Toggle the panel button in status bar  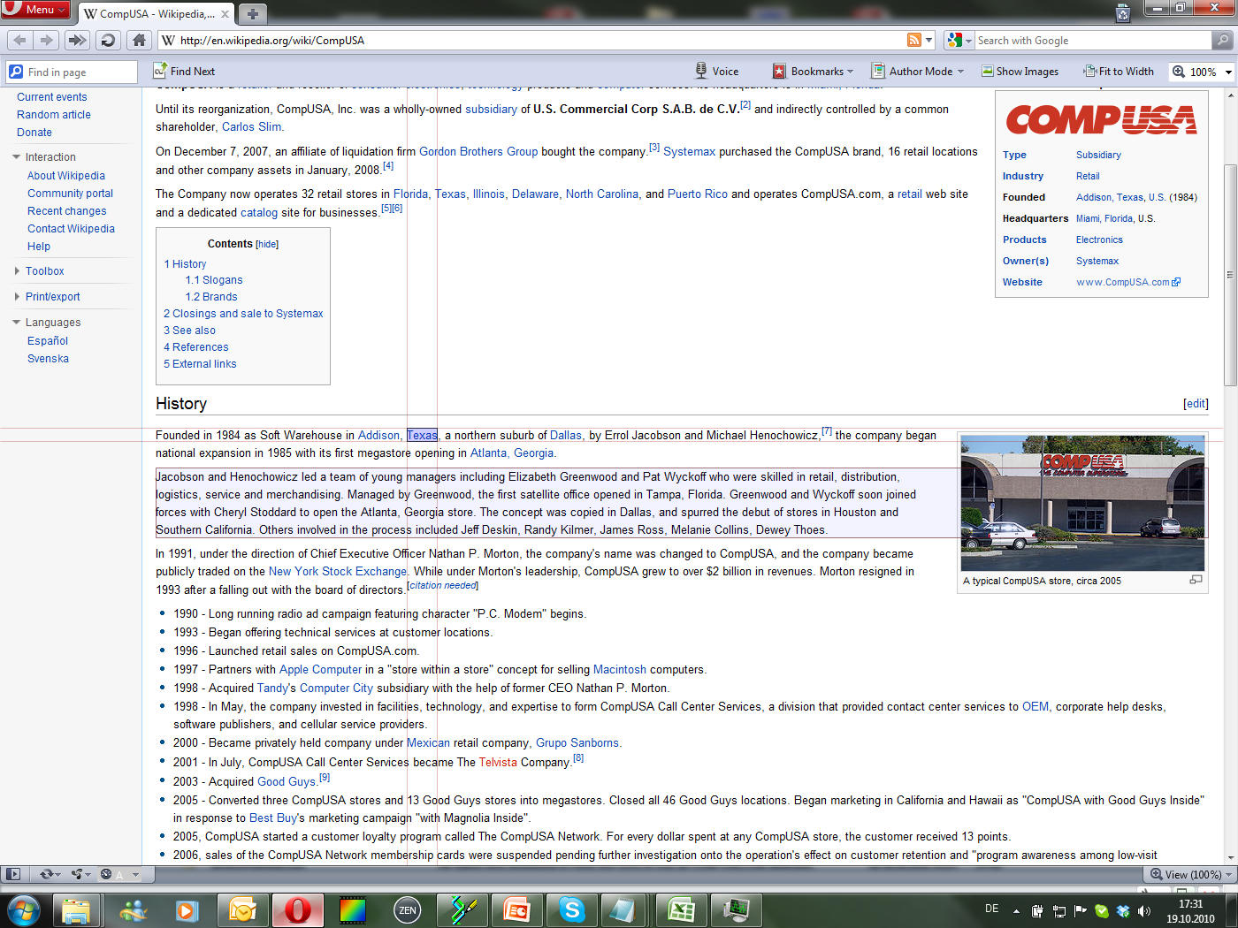point(12,874)
